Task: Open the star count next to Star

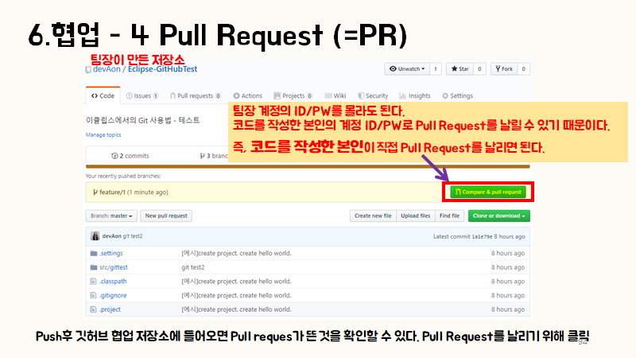Action: tap(479, 69)
